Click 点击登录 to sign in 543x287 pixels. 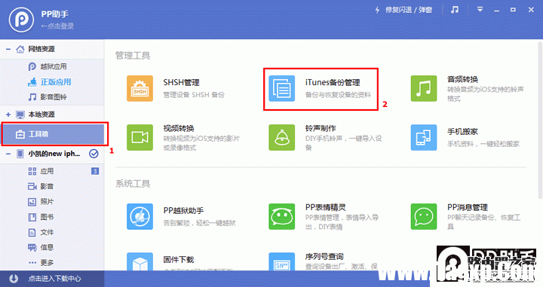(x=57, y=26)
